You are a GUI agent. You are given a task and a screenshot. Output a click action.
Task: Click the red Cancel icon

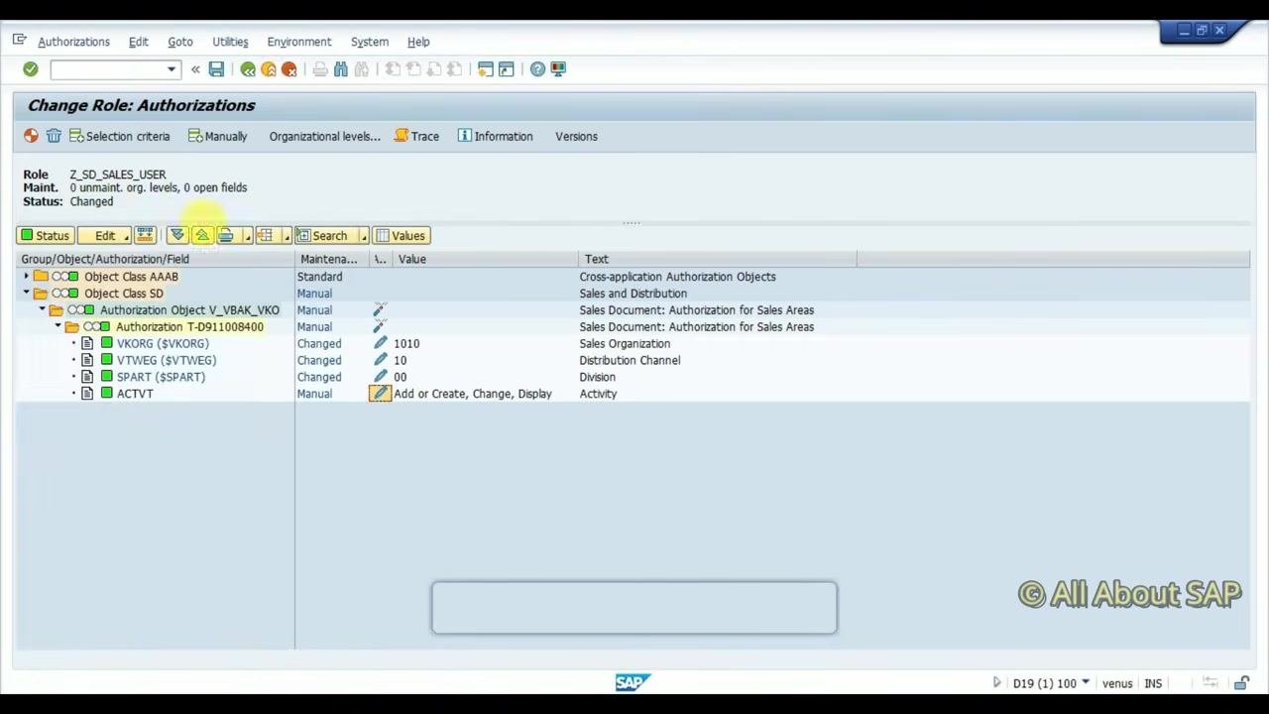tap(289, 69)
